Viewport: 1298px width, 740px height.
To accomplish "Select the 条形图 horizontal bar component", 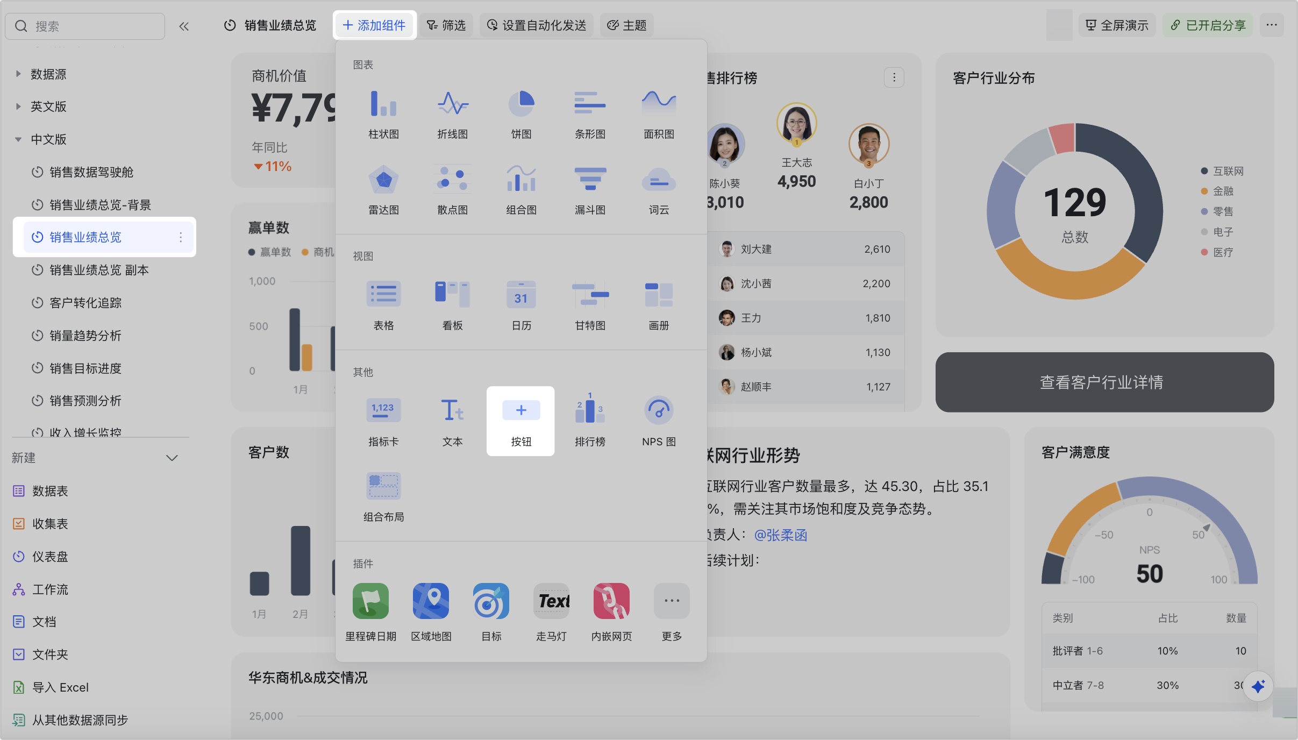I will 590,115.
